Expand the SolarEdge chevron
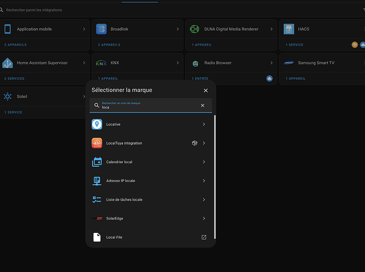Screen dimensions: 365x272 [x=204, y=219]
